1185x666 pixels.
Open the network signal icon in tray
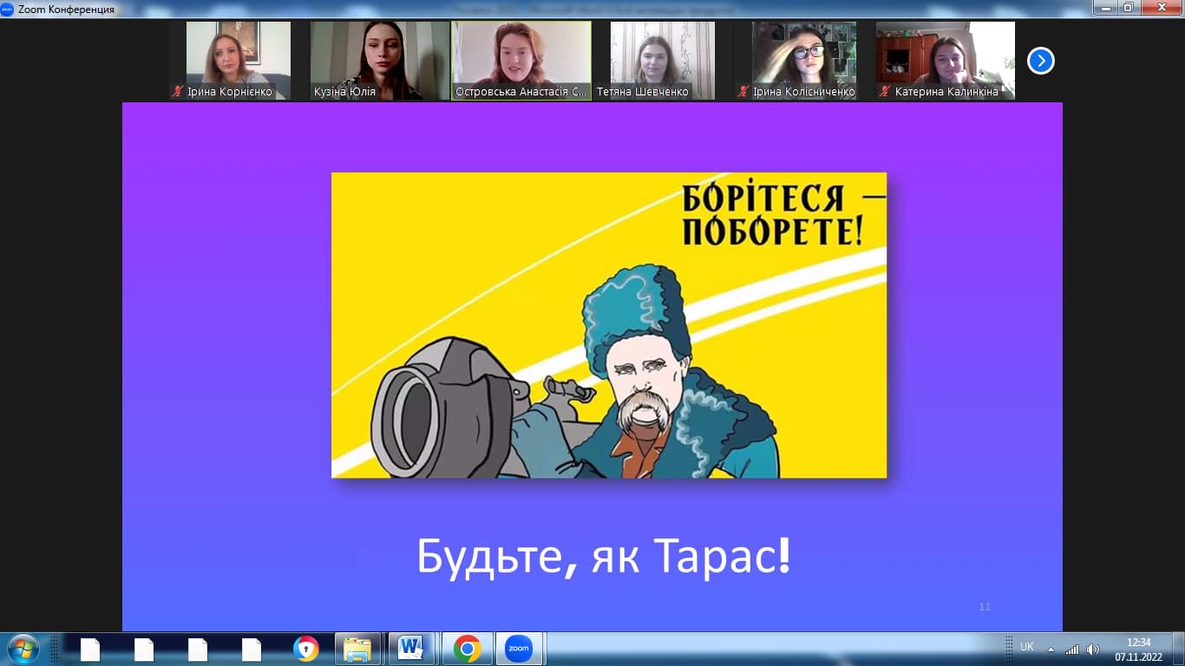point(1072,649)
